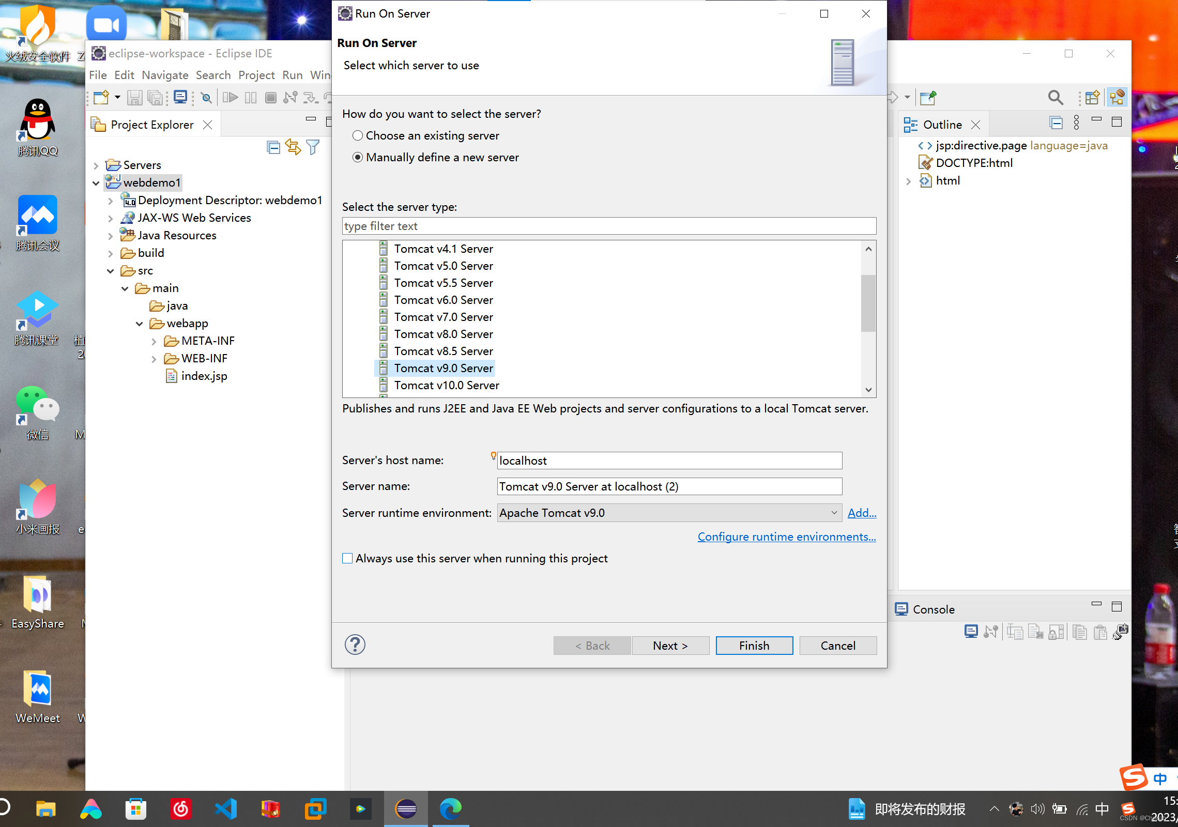
Task: Open the filter icon in Project Explorer
Action: [x=313, y=148]
